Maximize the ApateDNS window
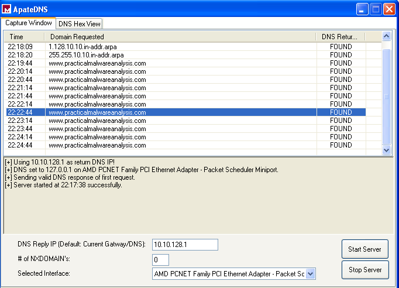 (x=376, y=9)
